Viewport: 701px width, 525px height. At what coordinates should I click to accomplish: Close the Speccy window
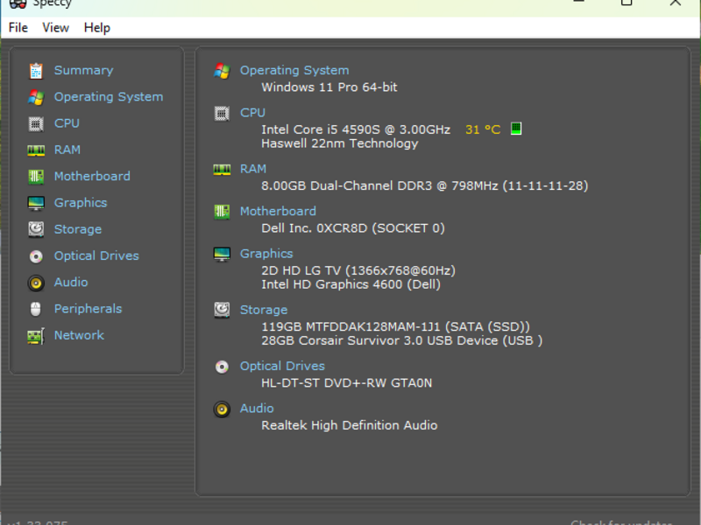[x=675, y=3]
